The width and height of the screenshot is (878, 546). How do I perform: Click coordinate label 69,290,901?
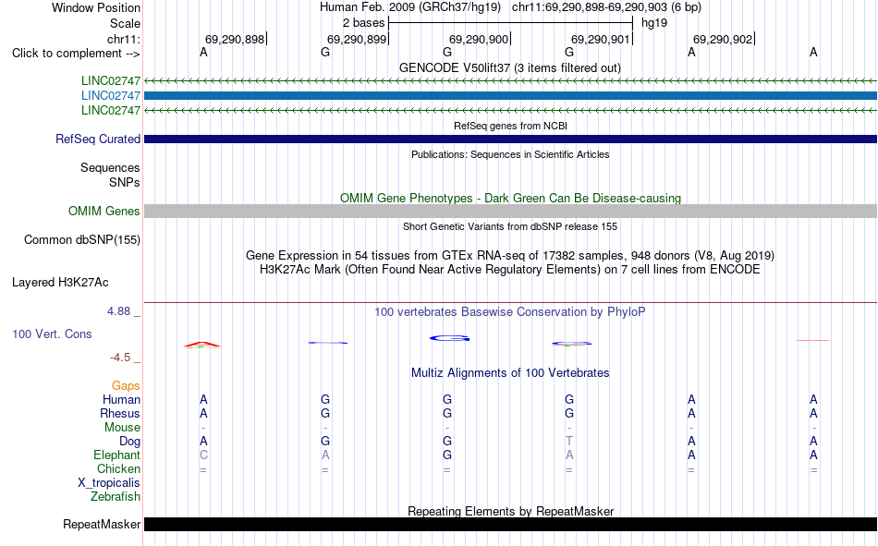[600, 39]
